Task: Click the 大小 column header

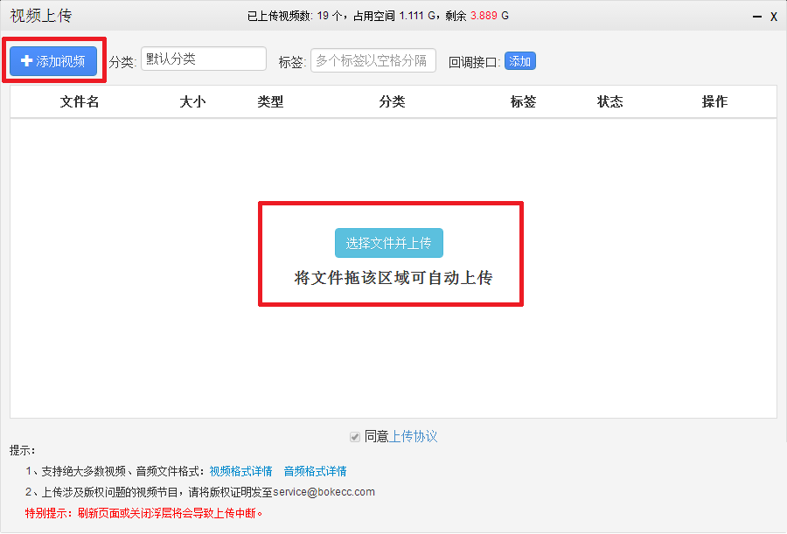Action: 192,102
